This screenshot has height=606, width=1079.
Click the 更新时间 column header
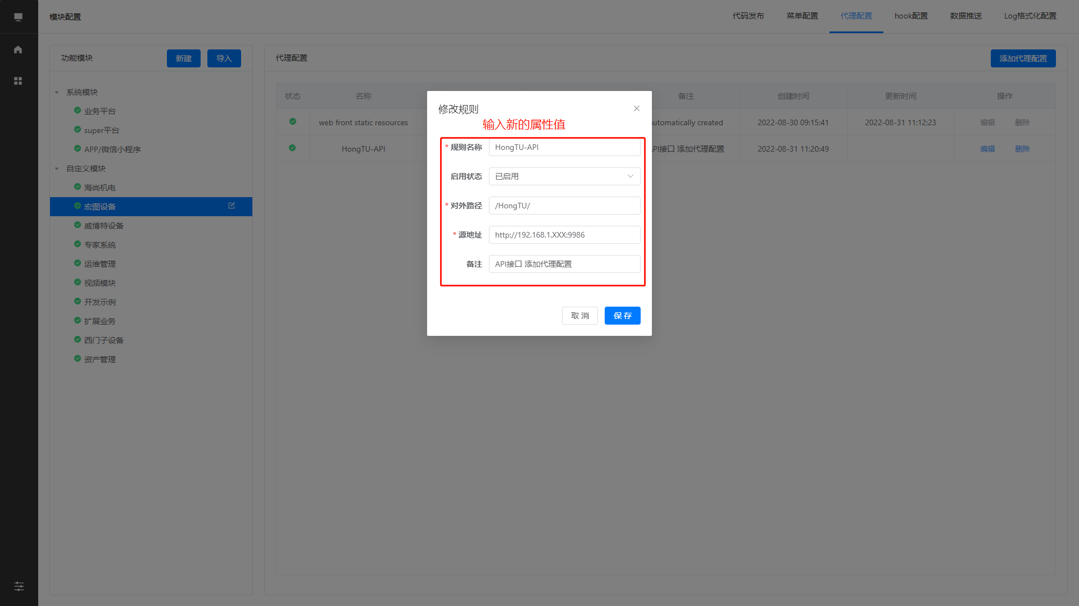coord(900,96)
